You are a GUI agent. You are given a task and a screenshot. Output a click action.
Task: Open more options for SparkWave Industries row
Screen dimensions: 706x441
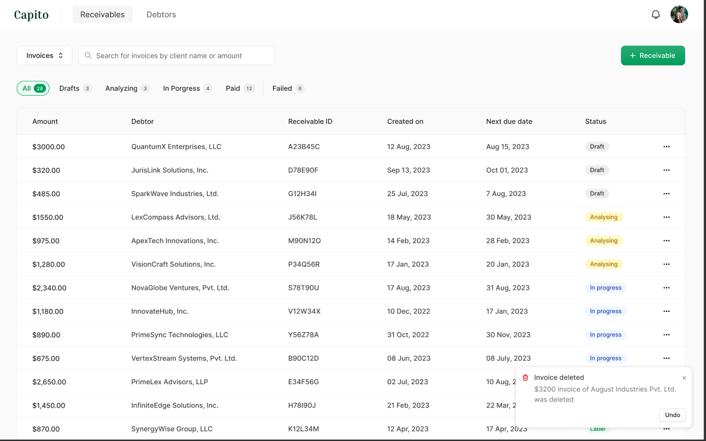point(667,194)
